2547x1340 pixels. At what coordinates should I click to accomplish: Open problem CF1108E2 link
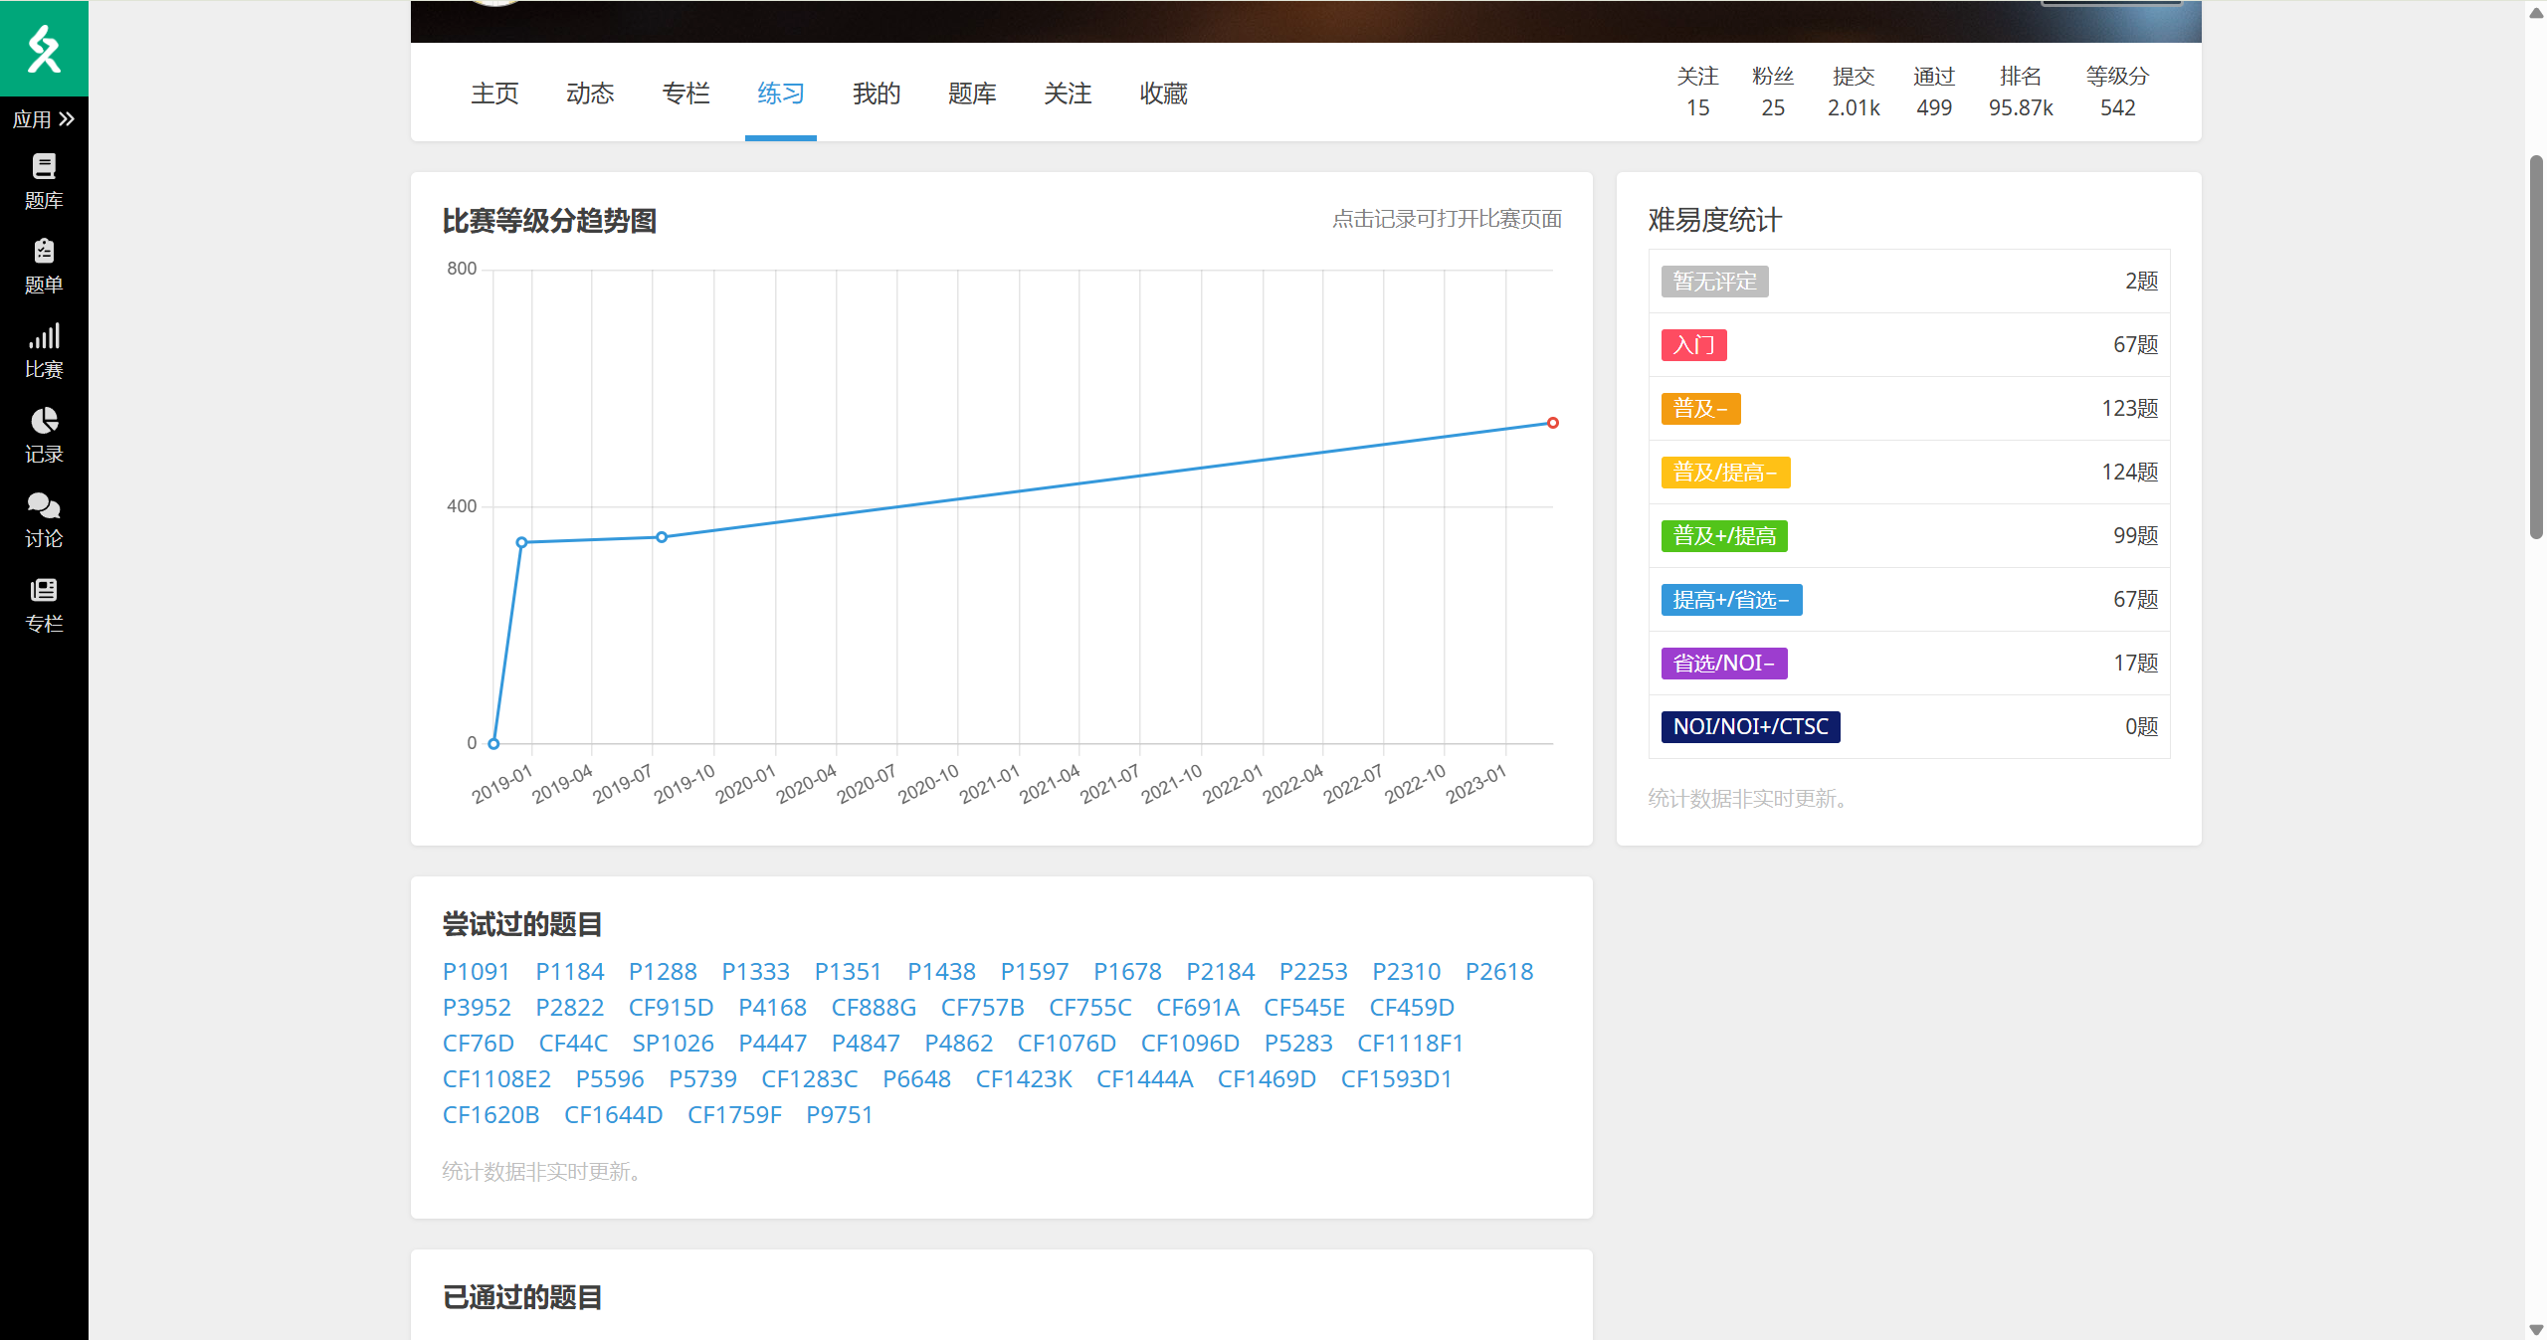[495, 1078]
